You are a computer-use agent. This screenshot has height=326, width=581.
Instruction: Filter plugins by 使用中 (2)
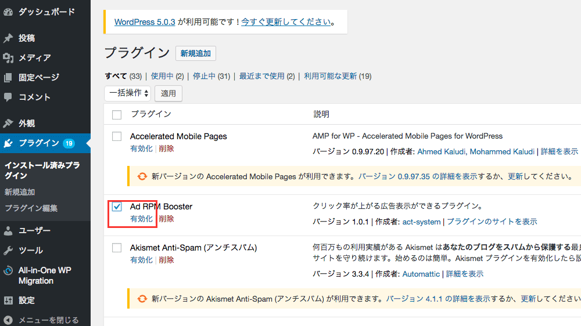[167, 76]
